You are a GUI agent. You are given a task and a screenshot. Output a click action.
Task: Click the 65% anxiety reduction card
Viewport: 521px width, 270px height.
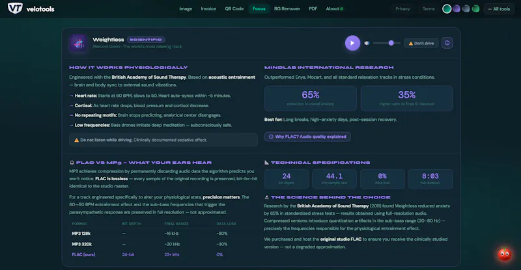click(x=311, y=98)
